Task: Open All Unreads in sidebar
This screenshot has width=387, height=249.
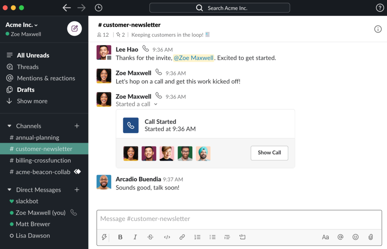Action: click(x=33, y=55)
